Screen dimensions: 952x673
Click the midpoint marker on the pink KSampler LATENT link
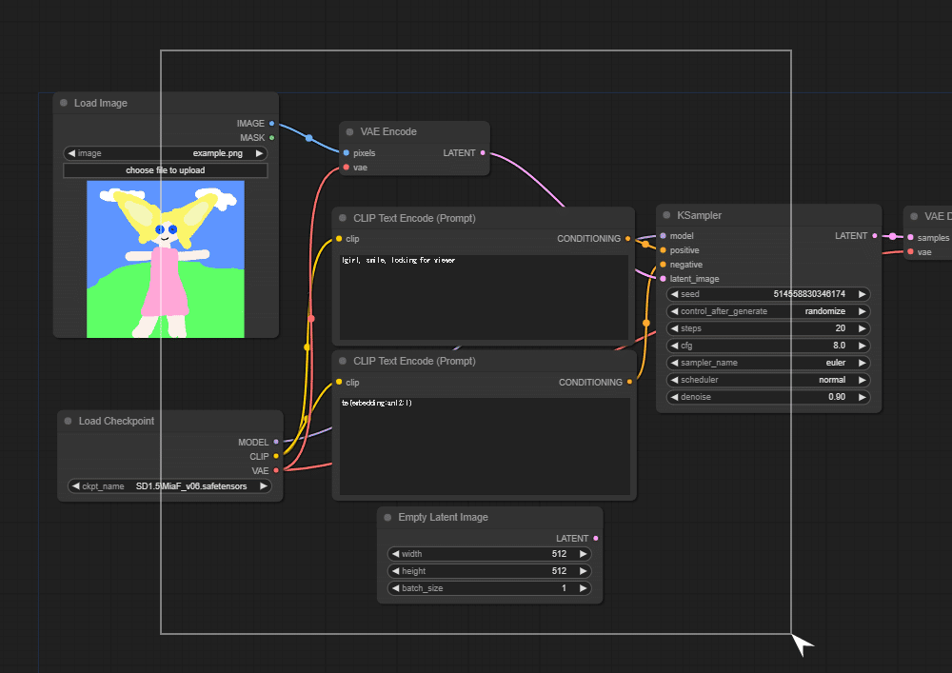tap(893, 236)
